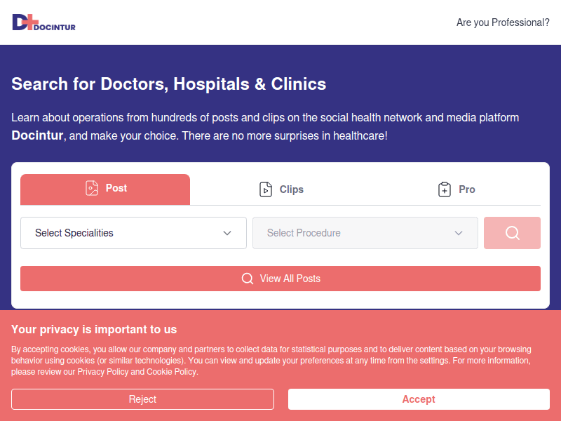Click the Specialities chevron arrow
This screenshot has width=561, height=421.
click(227, 233)
